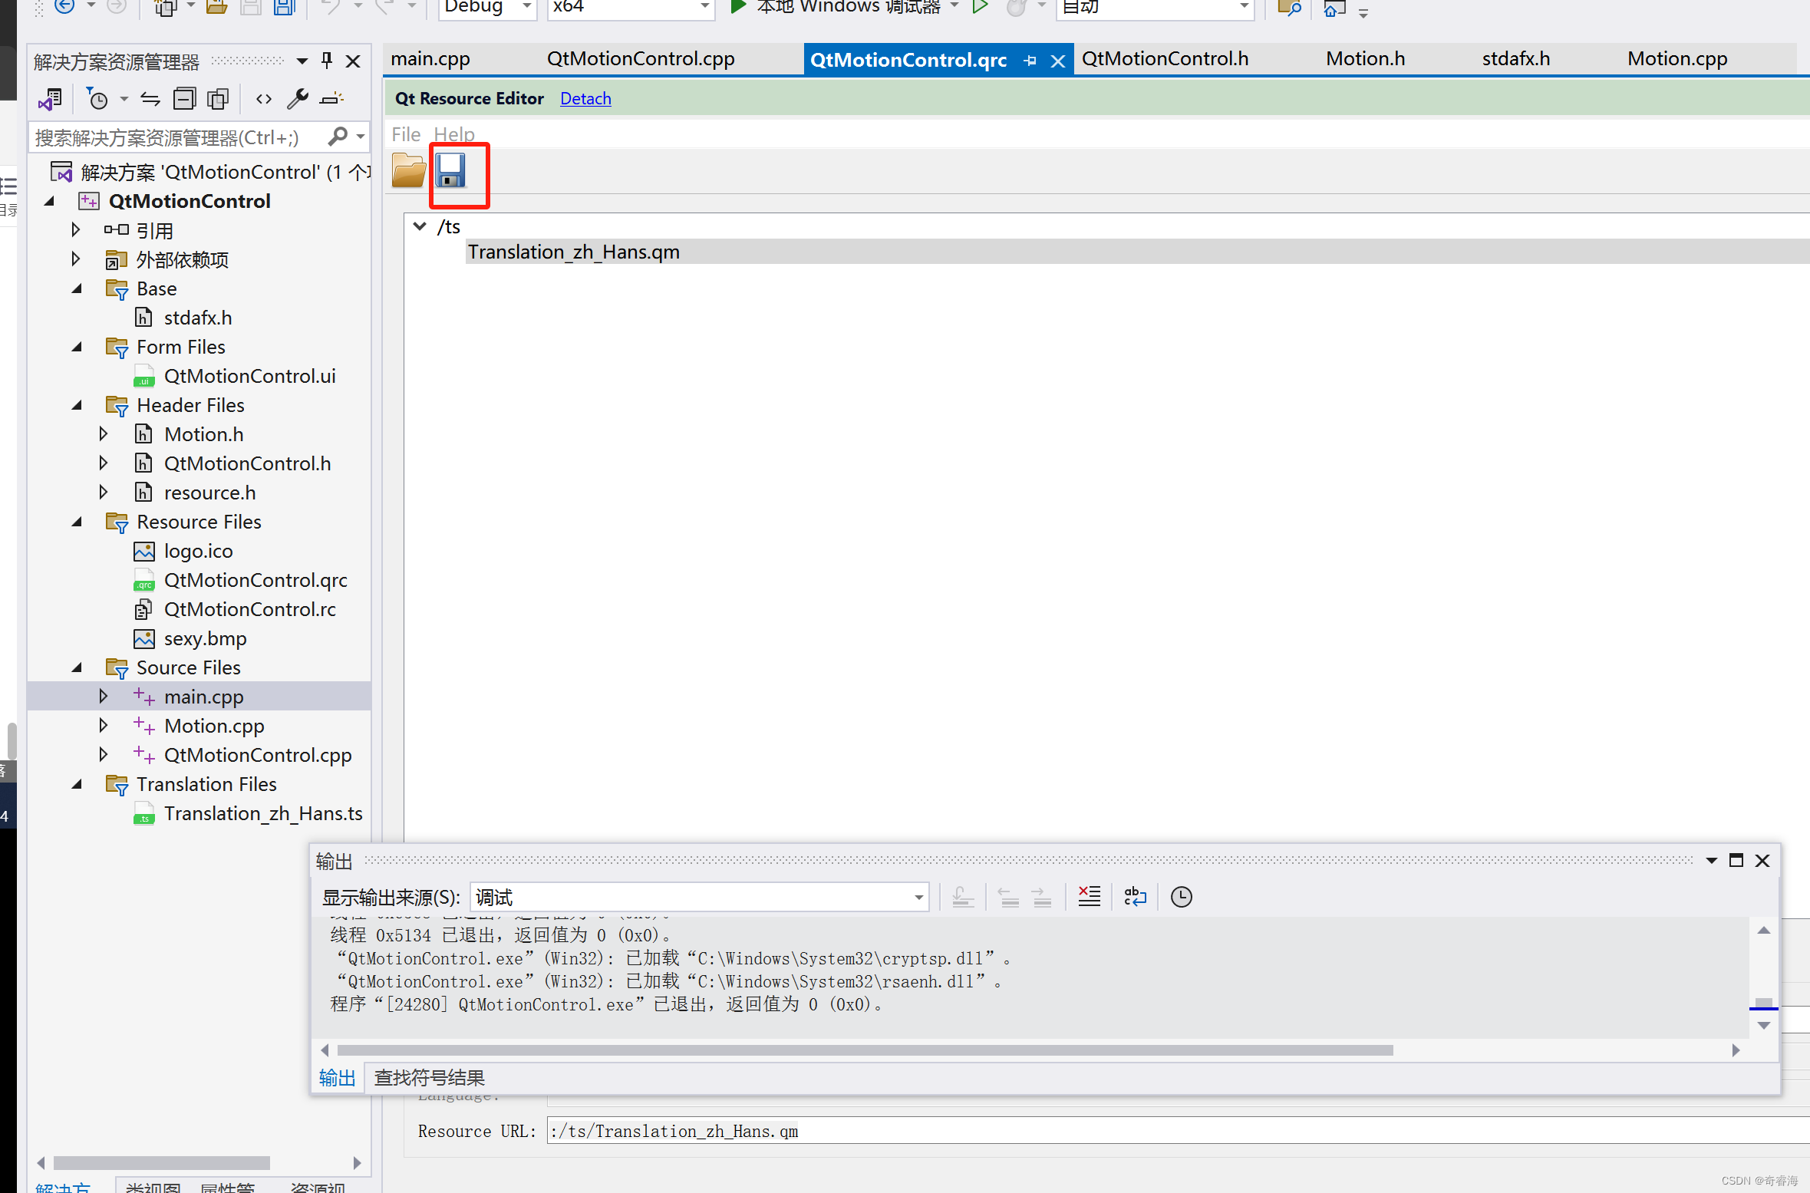This screenshot has height=1193, width=1810.
Task: Drag the output panel vertical scrollbar
Action: [1762, 1005]
